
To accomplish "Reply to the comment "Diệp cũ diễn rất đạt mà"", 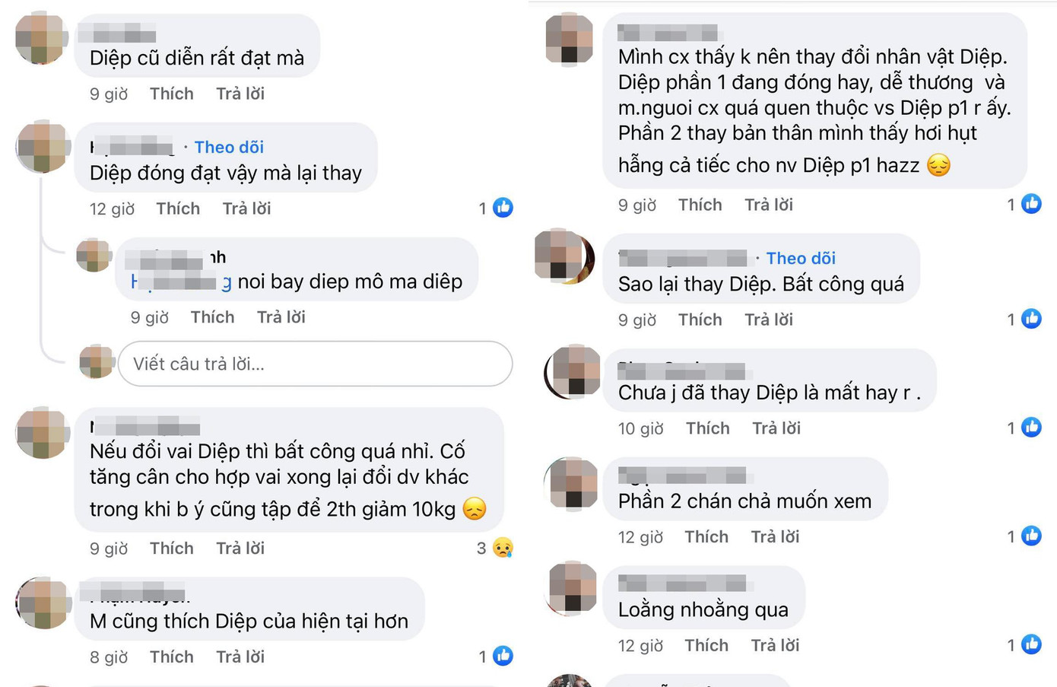I will (x=240, y=94).
